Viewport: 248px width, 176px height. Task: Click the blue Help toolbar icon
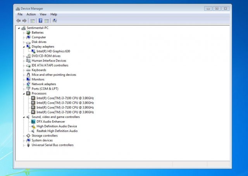[40, 21]
